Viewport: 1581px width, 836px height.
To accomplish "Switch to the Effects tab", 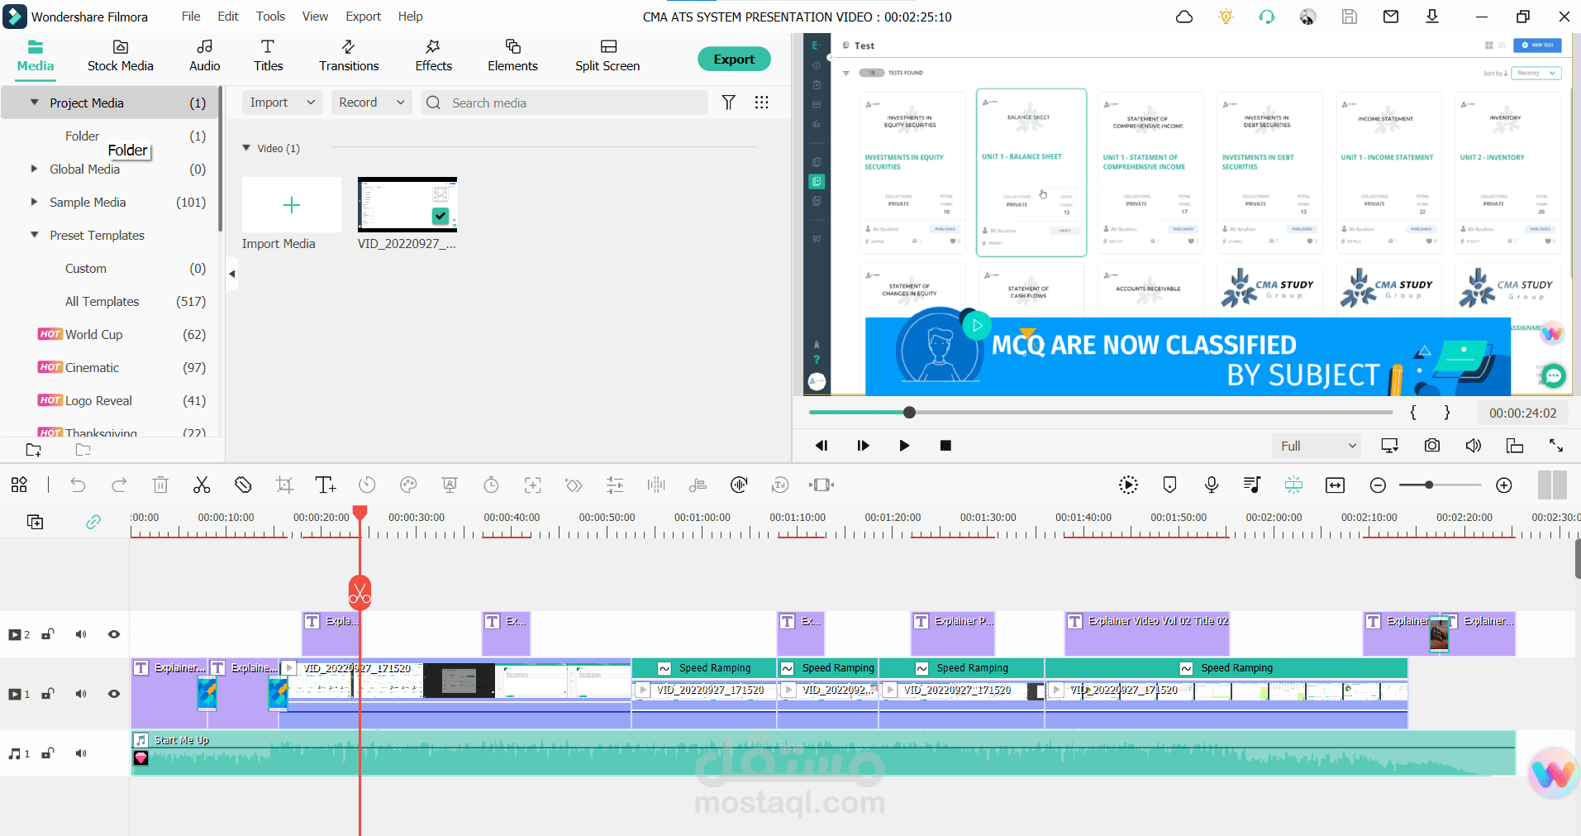I will 433,56.
